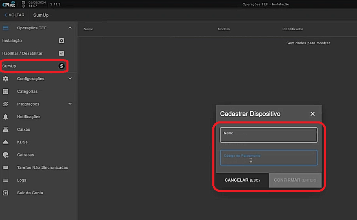
Task: Click the Caixas cash register icon
Action: coord(5,130)
